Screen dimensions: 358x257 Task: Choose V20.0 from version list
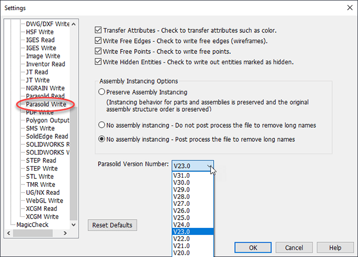tap(193, 253)
